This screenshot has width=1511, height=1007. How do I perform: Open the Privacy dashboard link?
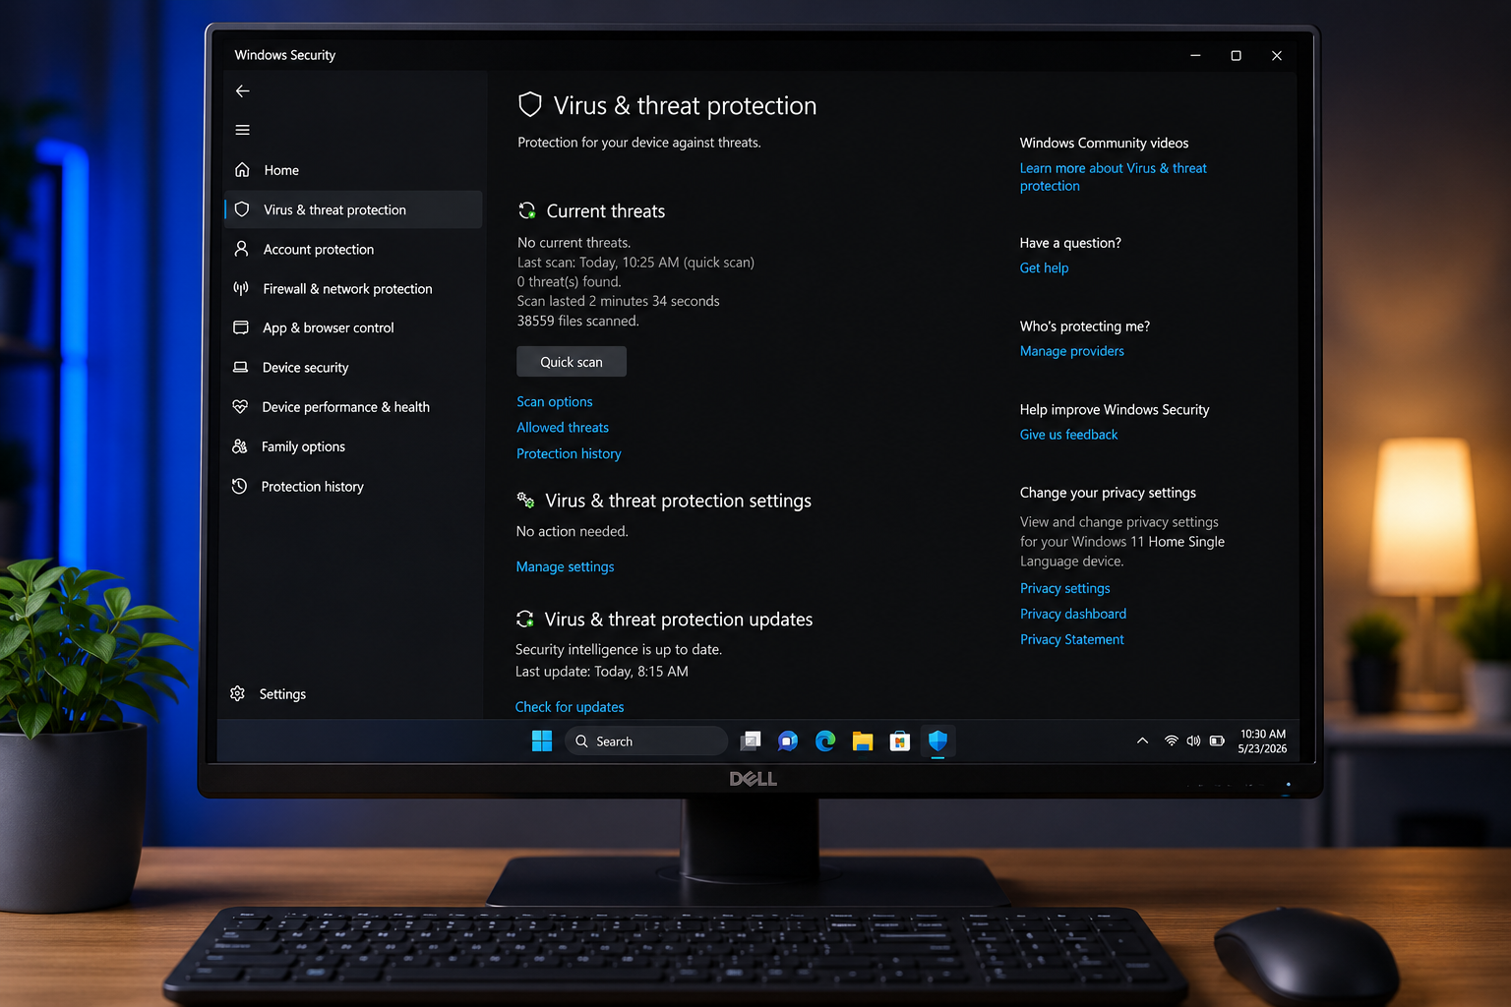click(x=1073, y=614)
